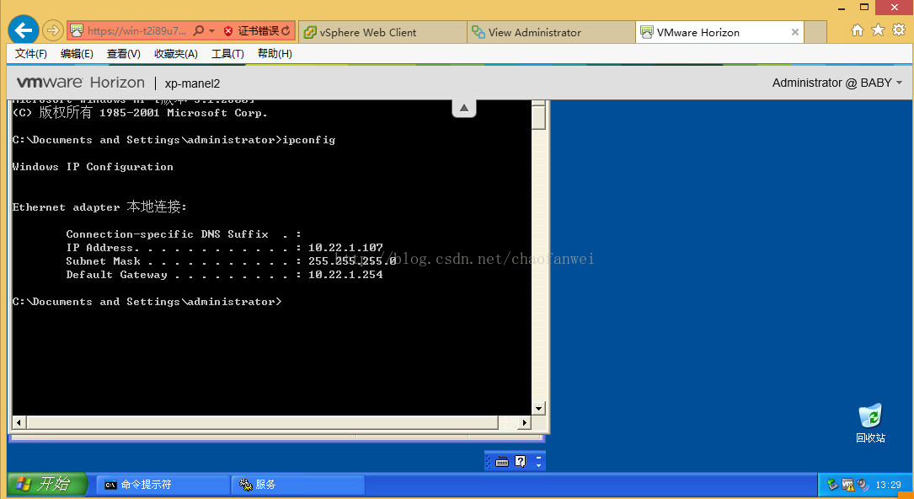
Task: Open a new blank browser tab
Action: tap(815, 33)
